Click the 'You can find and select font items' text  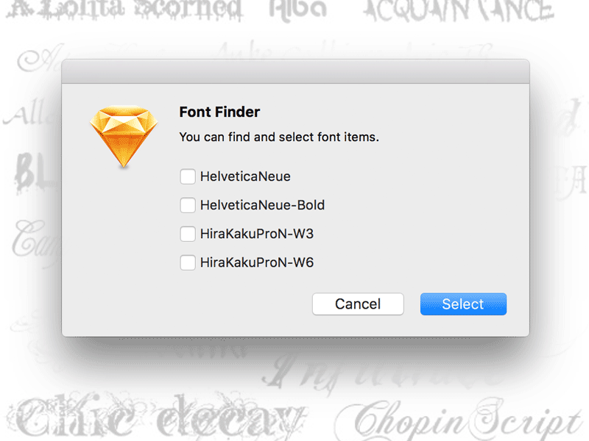click(279, 137)
